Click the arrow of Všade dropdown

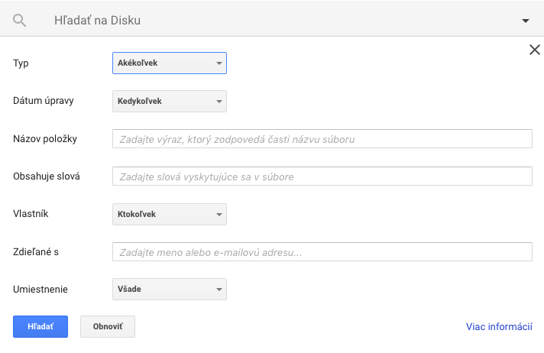[x=219, y=290]
